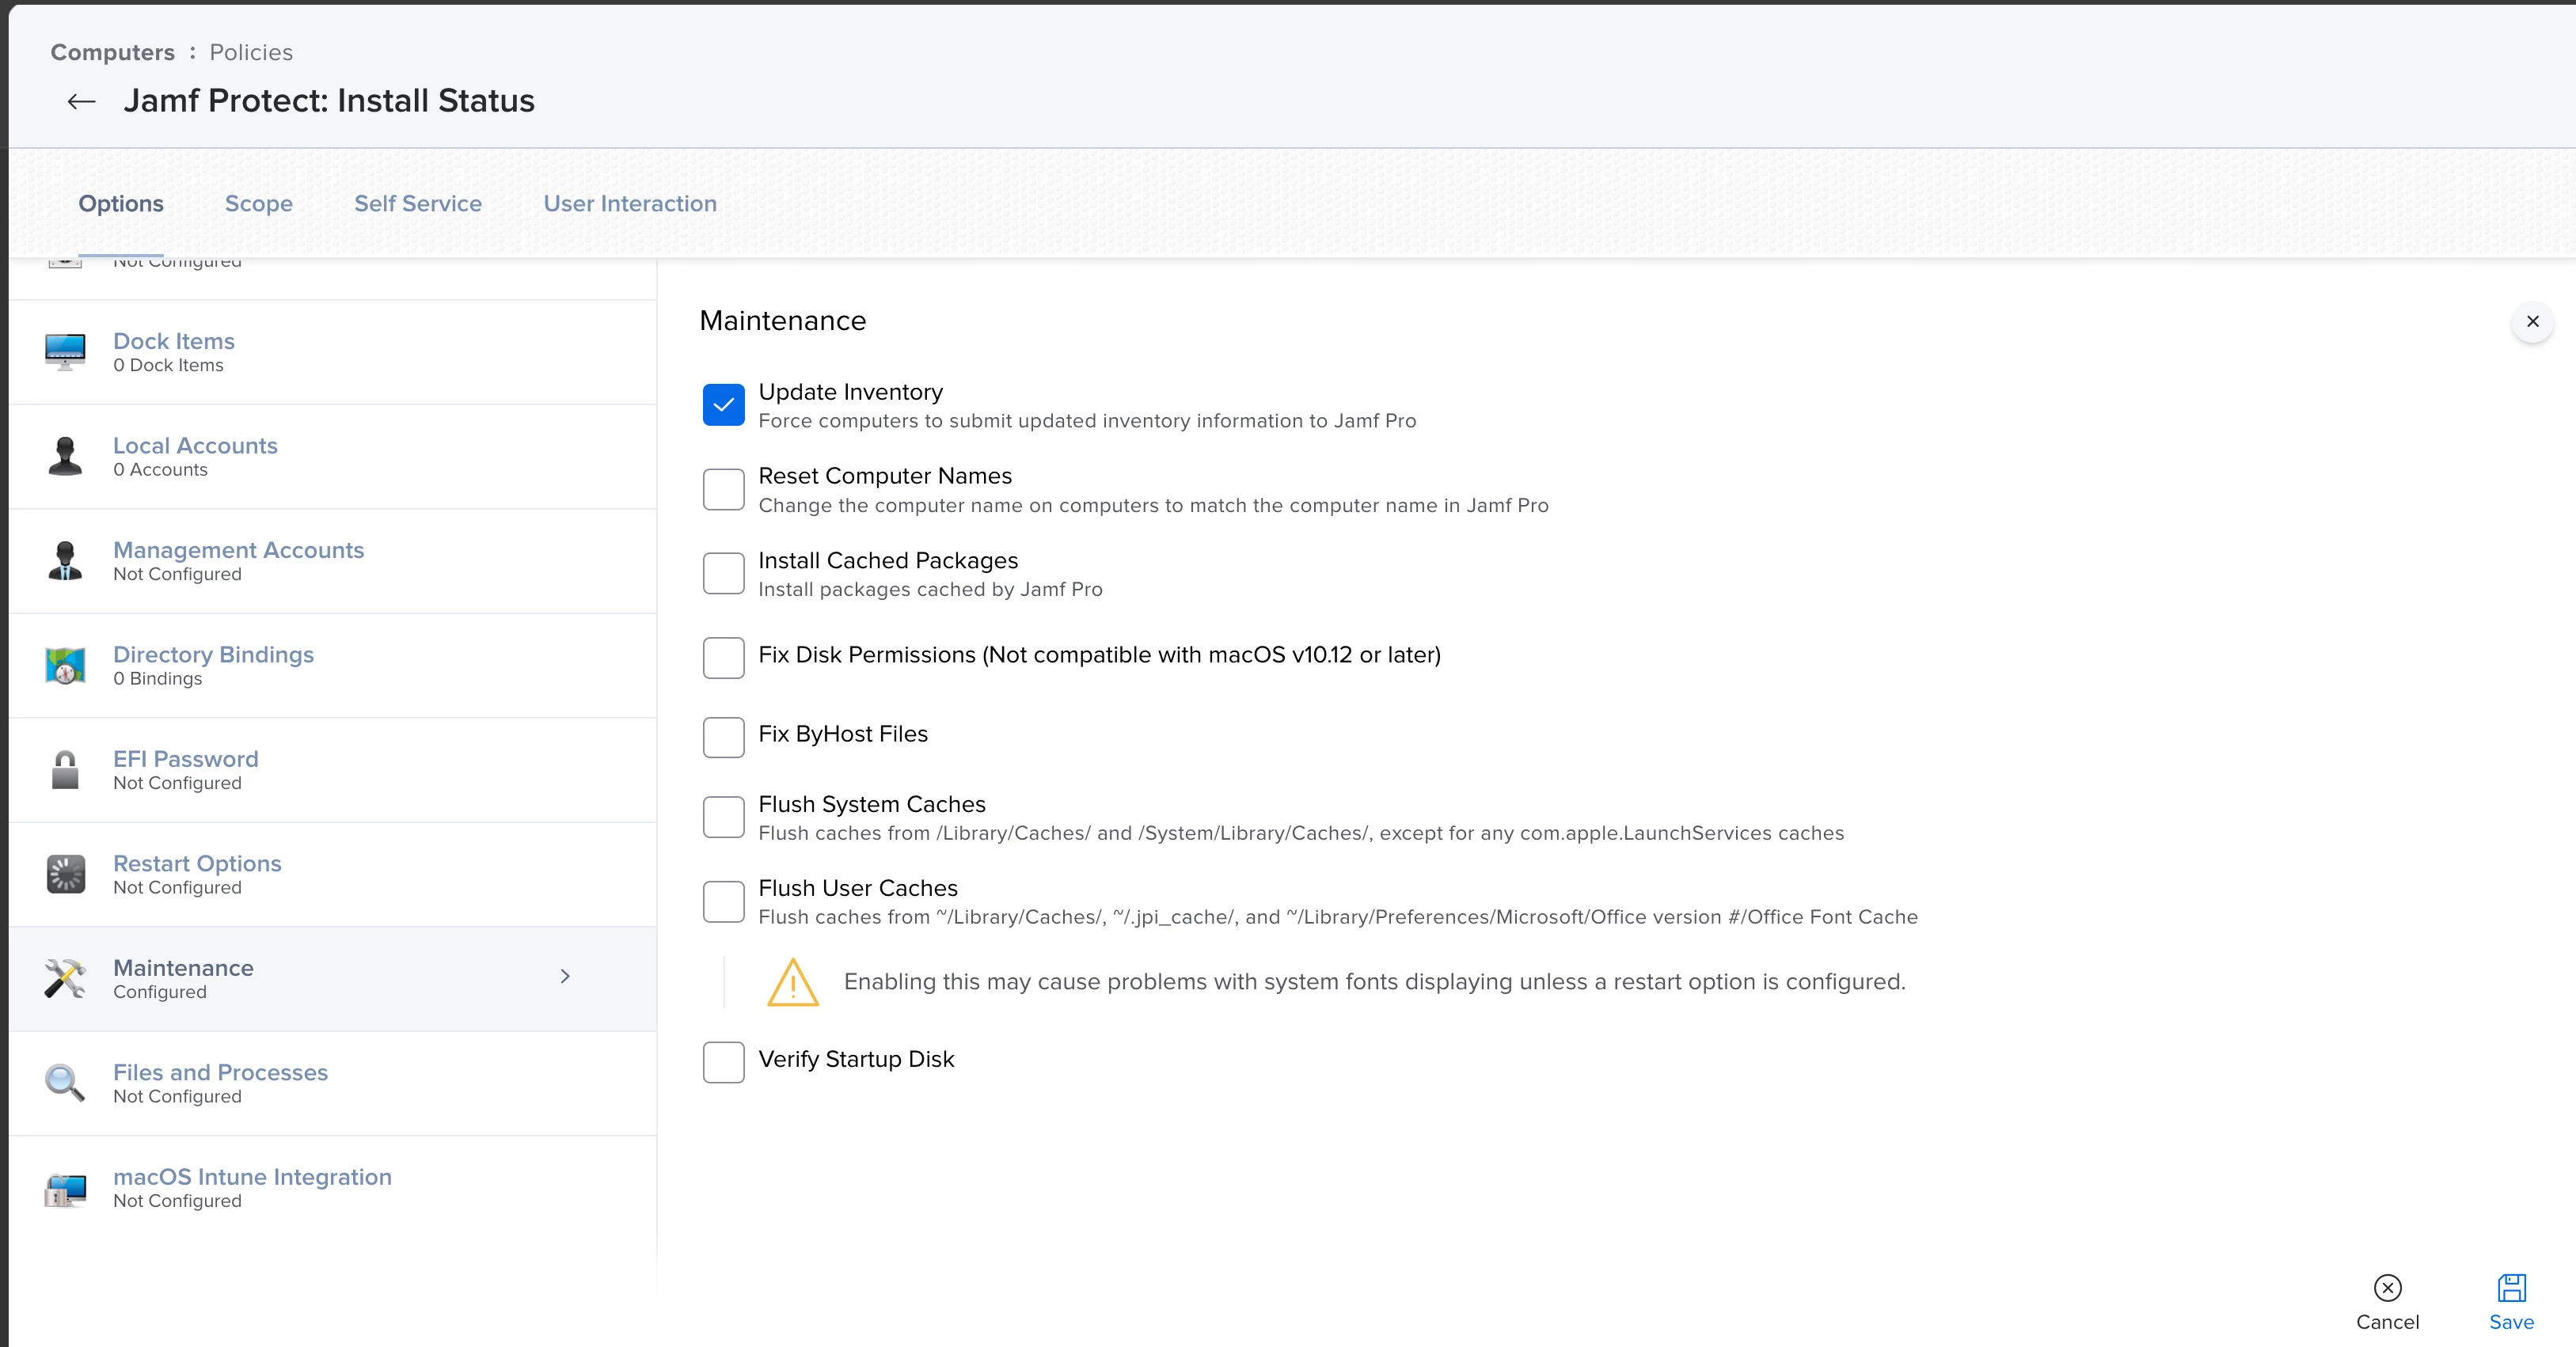Click 'Install packages cached by Jamf Pro' description

click(x=930, y=590)
